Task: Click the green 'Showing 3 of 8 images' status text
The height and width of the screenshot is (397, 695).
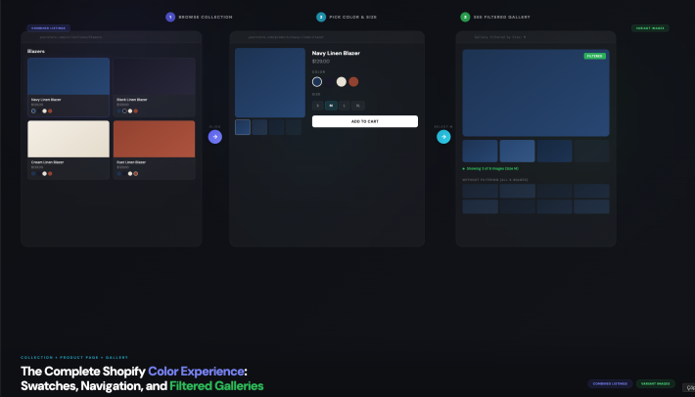Action: pos(492,168)
